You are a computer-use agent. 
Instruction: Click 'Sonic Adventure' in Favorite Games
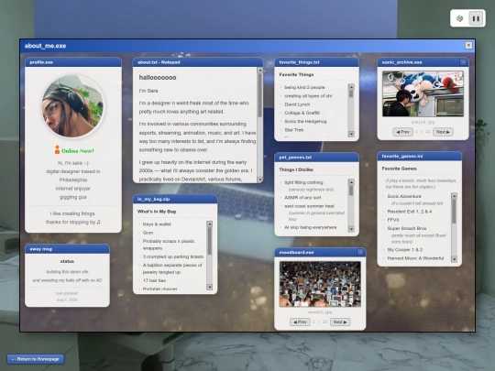[x=404, y=196]
